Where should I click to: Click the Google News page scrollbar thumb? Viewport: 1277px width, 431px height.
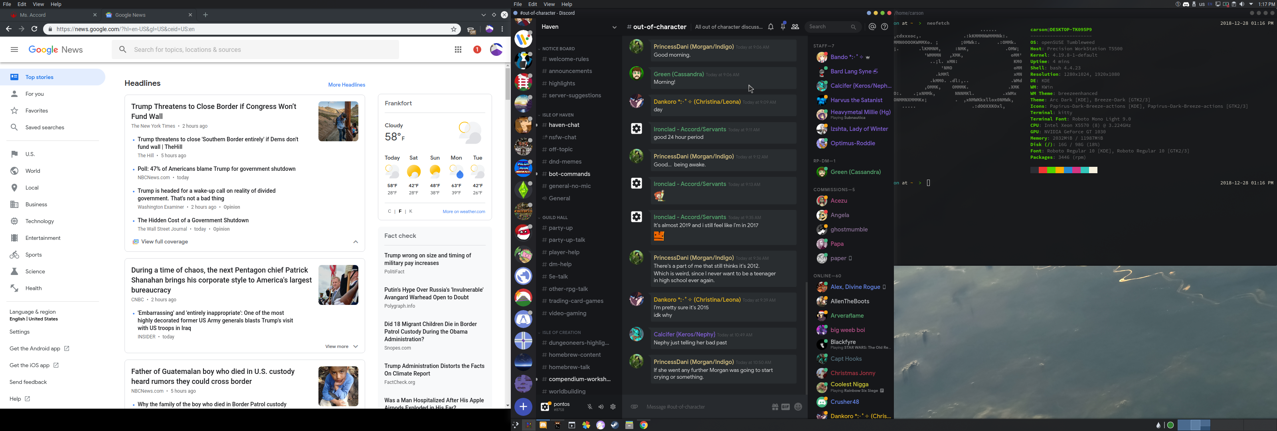508,84
